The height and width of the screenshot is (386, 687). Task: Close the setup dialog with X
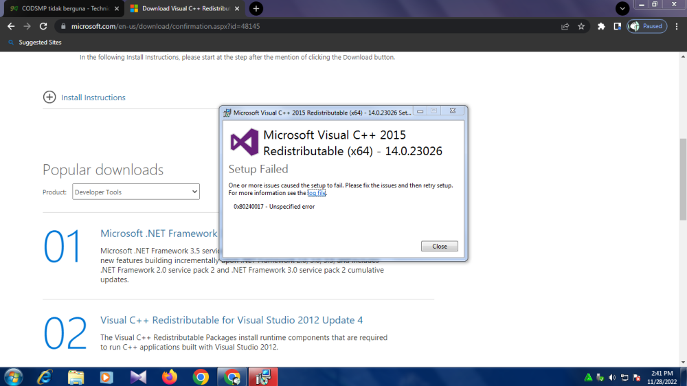pyautogui.click(x=453, y=111)
